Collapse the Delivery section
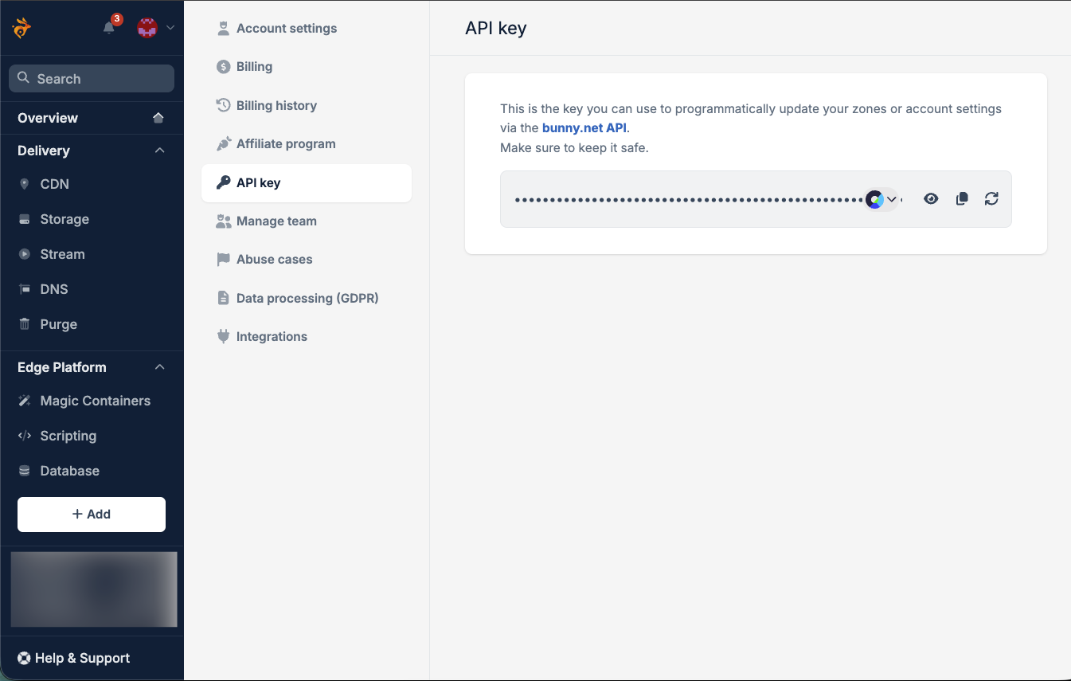1071x681 pixels. tap(159, 151)
